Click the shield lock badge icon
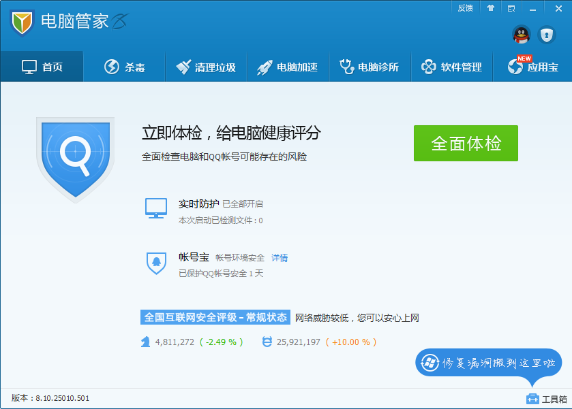The height and width of the screenshot is (409, 572). [x=546, y=35]
